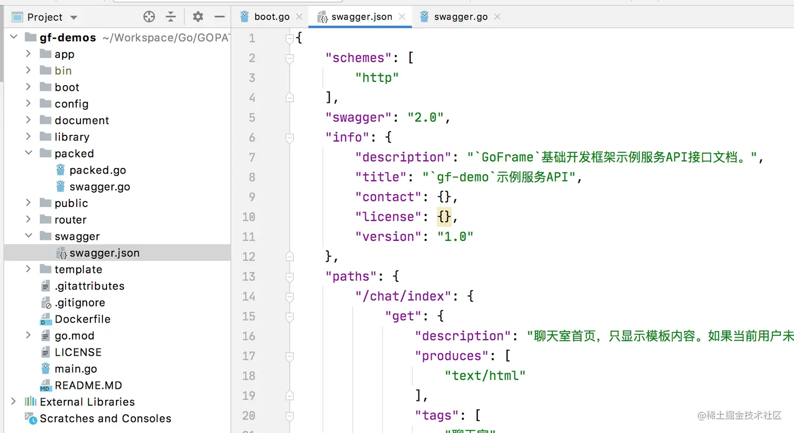Close the swagger.json tab
The width and height of the screenshot is (794, 433).
click(402, 17)
